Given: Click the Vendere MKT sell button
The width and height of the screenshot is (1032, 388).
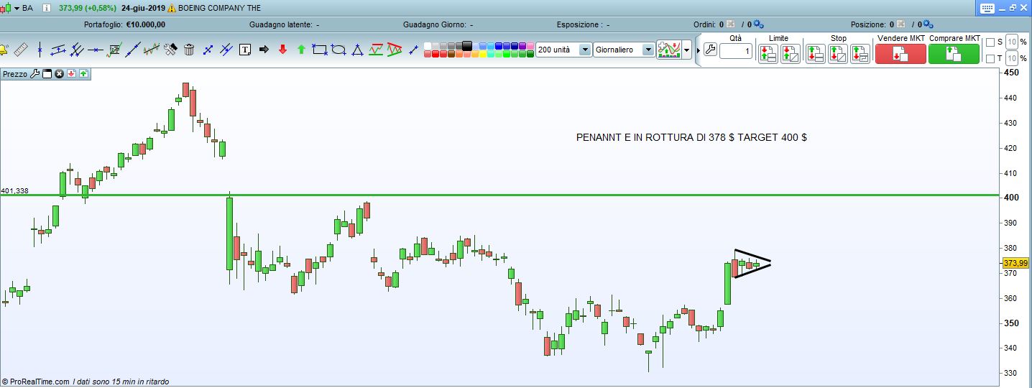Looking at the screenshot, I should [x=900, y=54].
